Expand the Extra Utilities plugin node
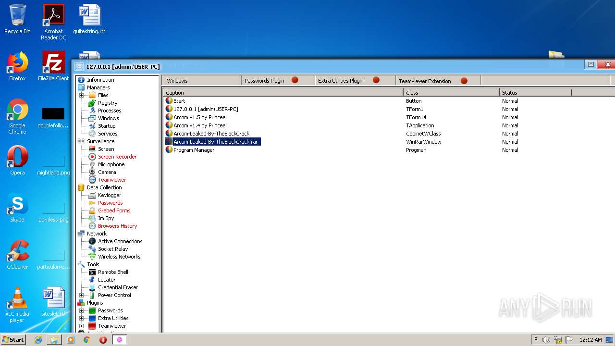The height and width of the screenshot is (346, 615). 82,318
